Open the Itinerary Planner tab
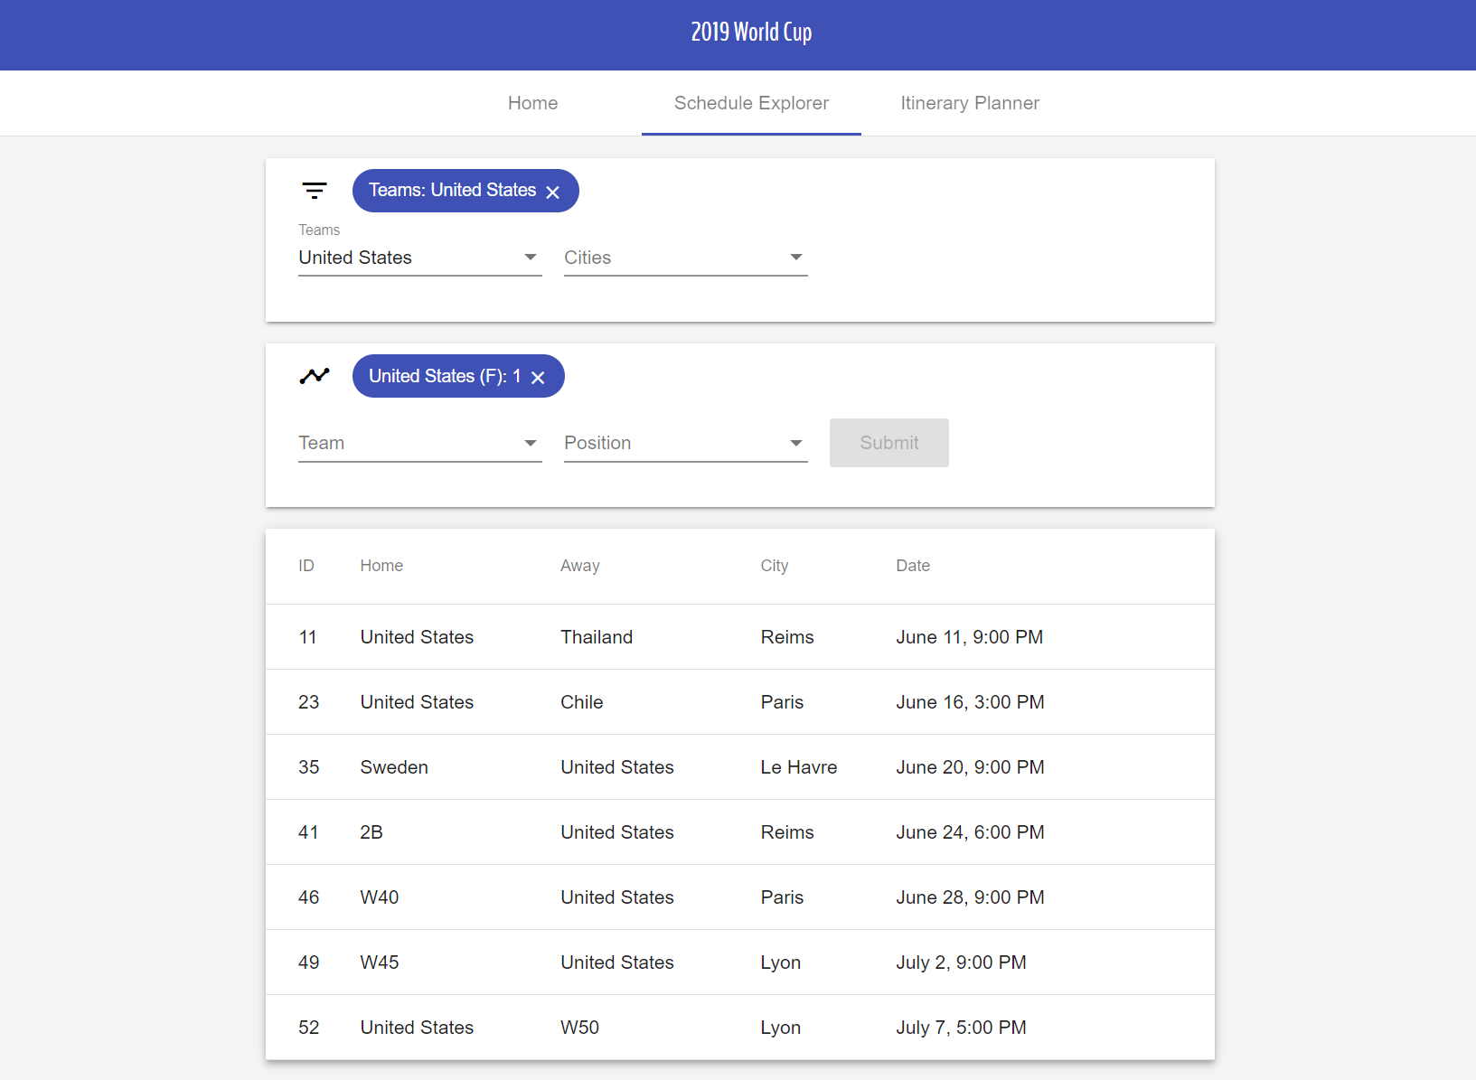 click(970, 103)
